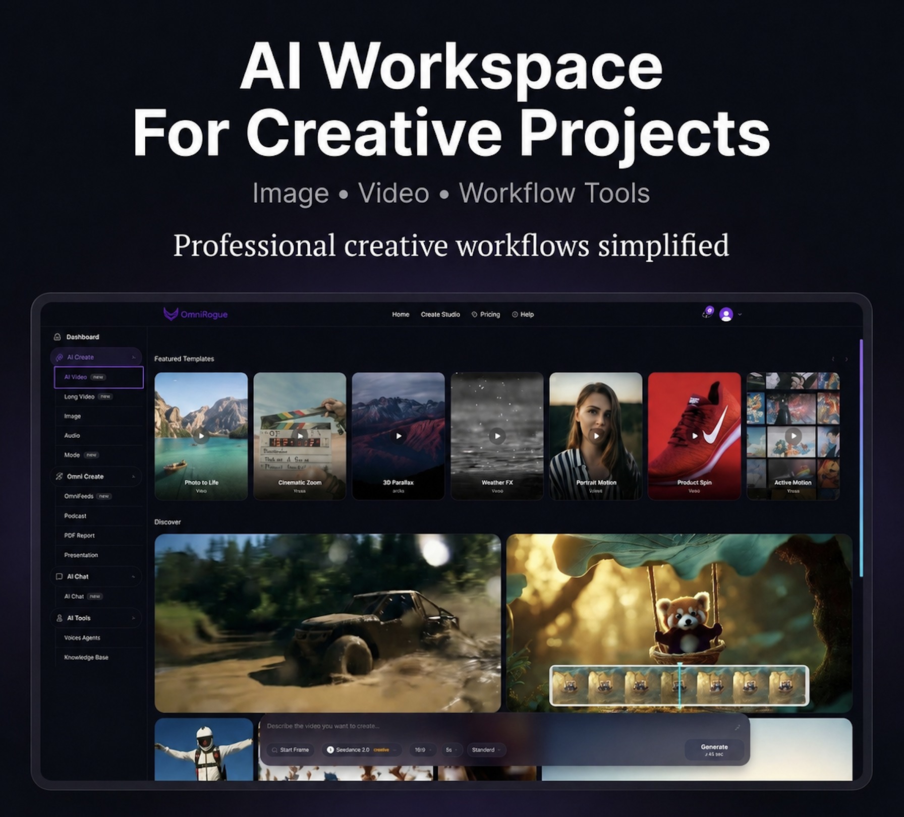The image size is (904, 817).
Task: Click the prompt enhance wand icon
Action: coord(738,727)
